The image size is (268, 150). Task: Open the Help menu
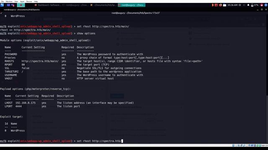coord(36,1)
